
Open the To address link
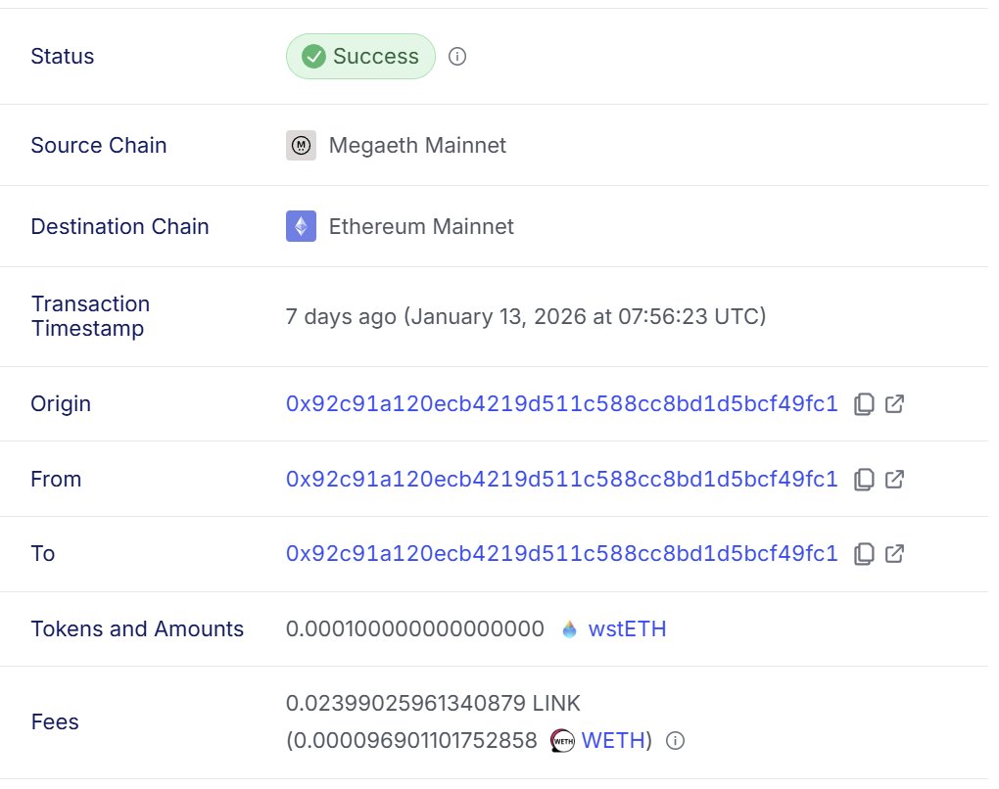click(x=561, y=554)
